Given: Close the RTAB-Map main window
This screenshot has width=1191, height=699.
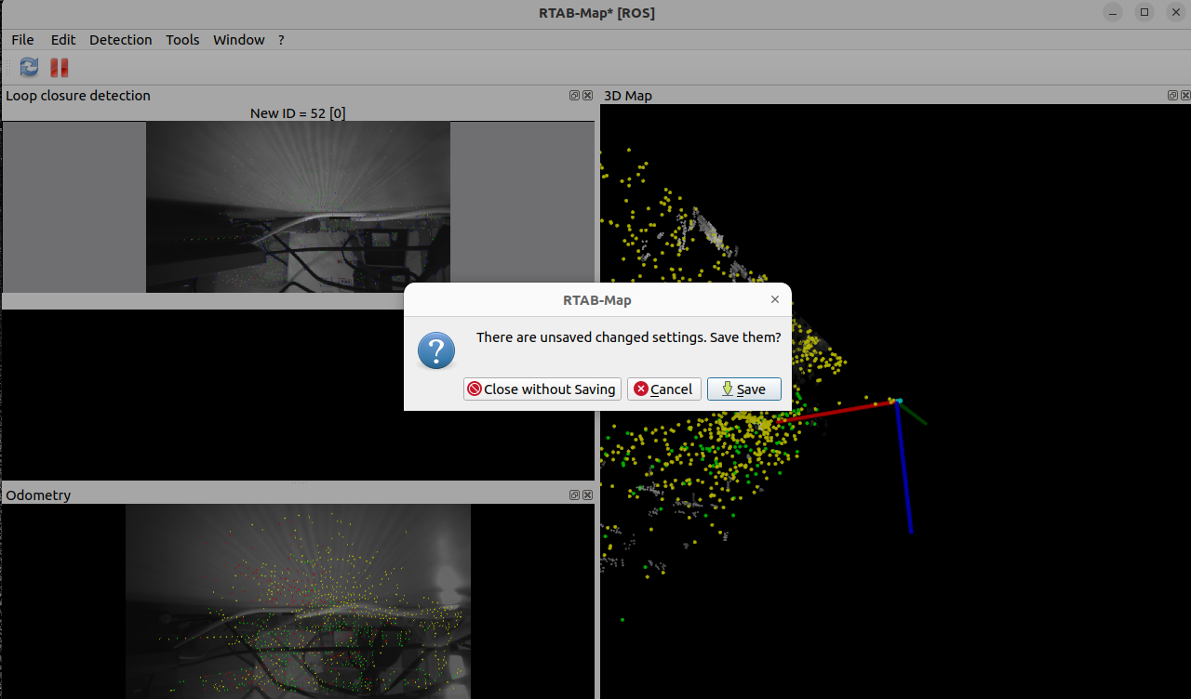Looking at the screenshot, I should (1176, 12).
